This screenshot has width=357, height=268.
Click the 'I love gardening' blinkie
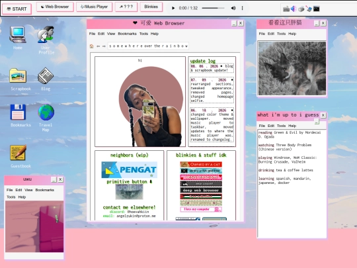tap(201, 203)
